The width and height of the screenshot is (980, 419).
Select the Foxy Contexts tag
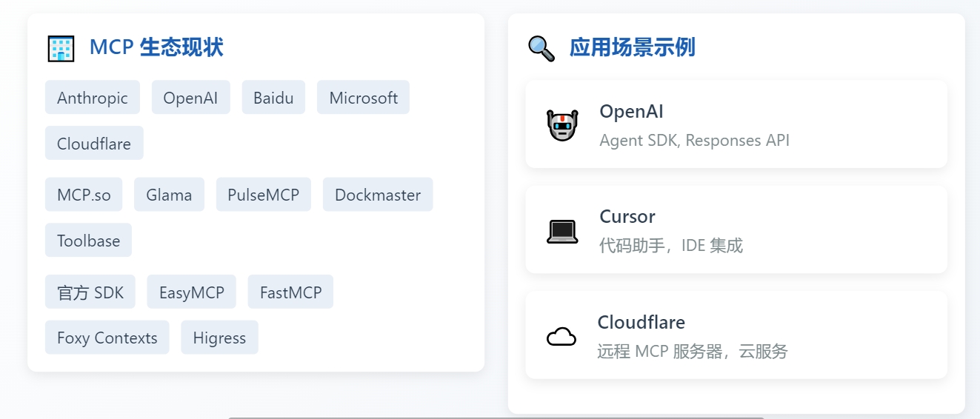tap(107, 338)
